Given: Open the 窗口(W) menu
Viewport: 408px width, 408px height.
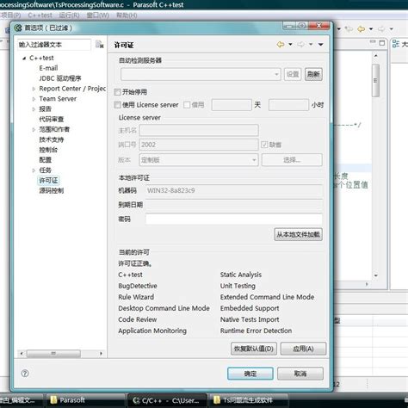Looking at the screenshot, I should [x=98, y=15].
